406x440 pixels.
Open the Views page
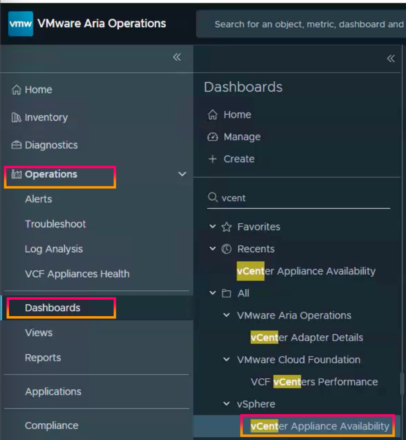[x=39, y=333]
